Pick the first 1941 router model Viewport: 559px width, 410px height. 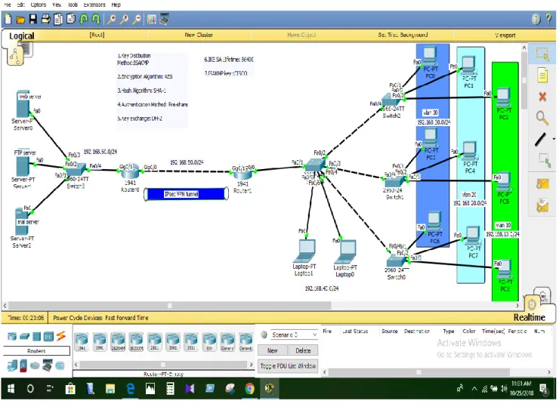coord(82,341)
